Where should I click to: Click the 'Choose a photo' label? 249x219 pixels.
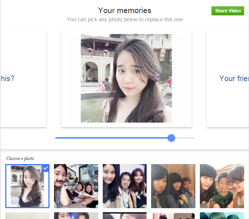20,158
